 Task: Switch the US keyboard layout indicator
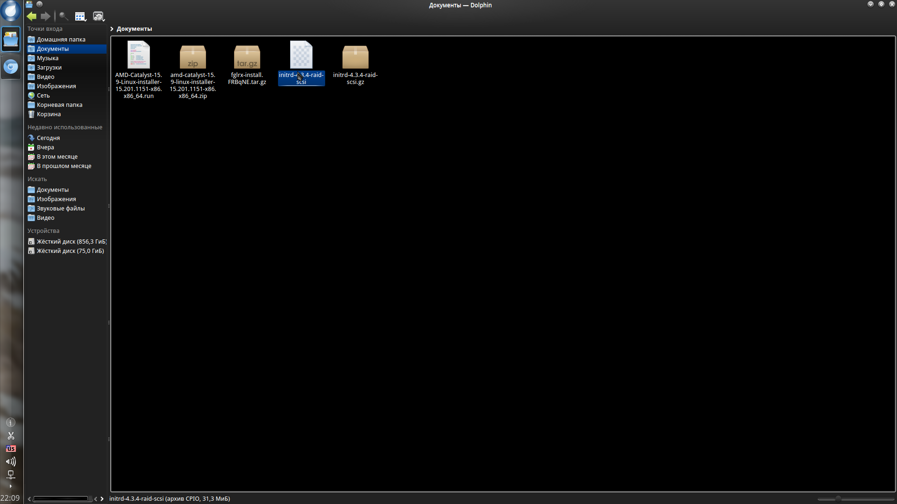click(x=11, y=448)
